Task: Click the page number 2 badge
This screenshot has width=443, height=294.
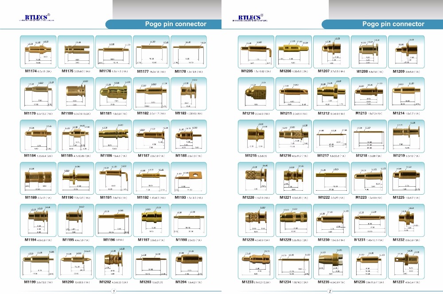Action: point(330,291)
